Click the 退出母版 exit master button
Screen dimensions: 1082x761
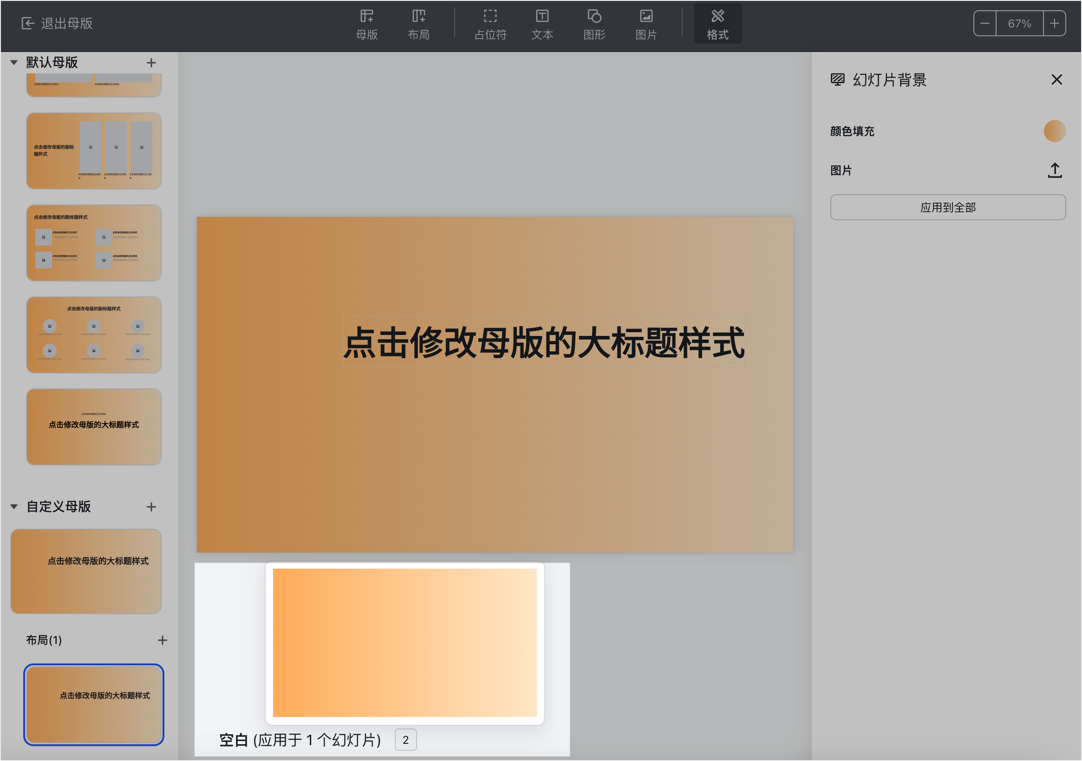(x=57, y=23)
